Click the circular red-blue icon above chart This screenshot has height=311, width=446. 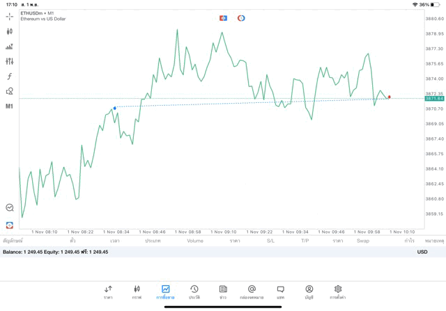[241, 17]
